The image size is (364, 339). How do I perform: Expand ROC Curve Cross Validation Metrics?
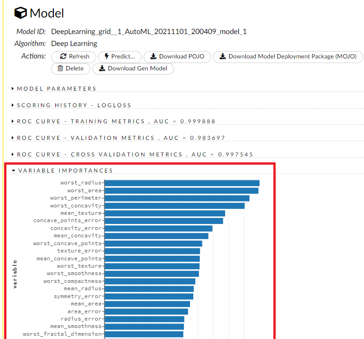click(x=13, y=155)
